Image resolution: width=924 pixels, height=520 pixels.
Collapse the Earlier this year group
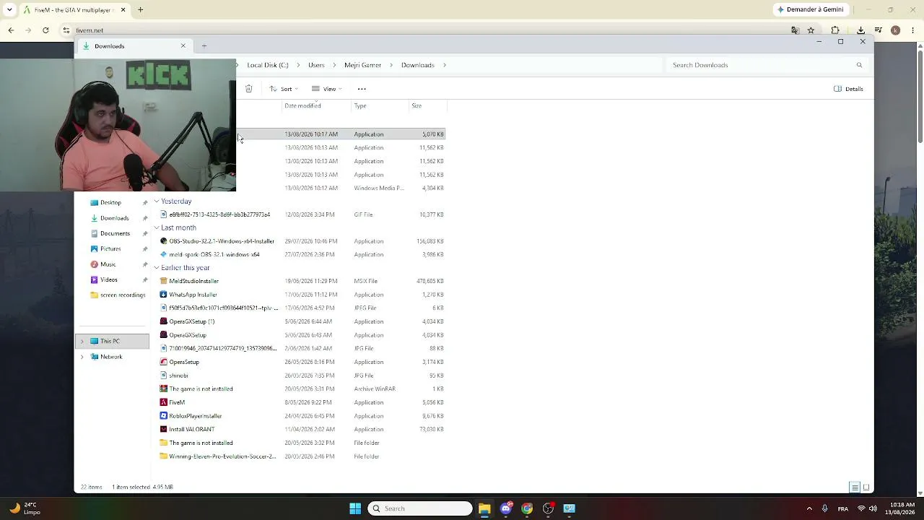157,268
